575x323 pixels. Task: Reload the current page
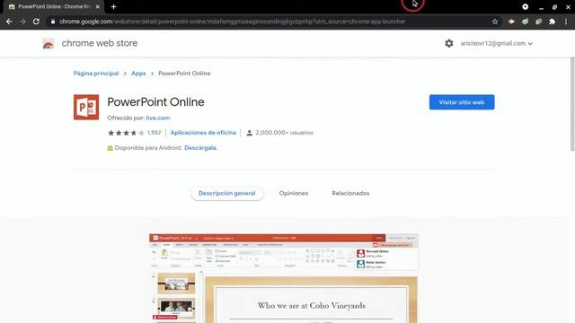pyautogui.click(x=36, y=22)
